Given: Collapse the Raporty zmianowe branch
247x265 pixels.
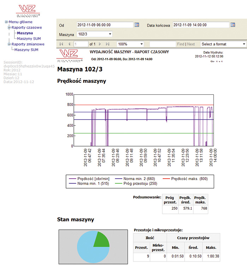Looking at the screenshot, I should (x=10, y=44).
